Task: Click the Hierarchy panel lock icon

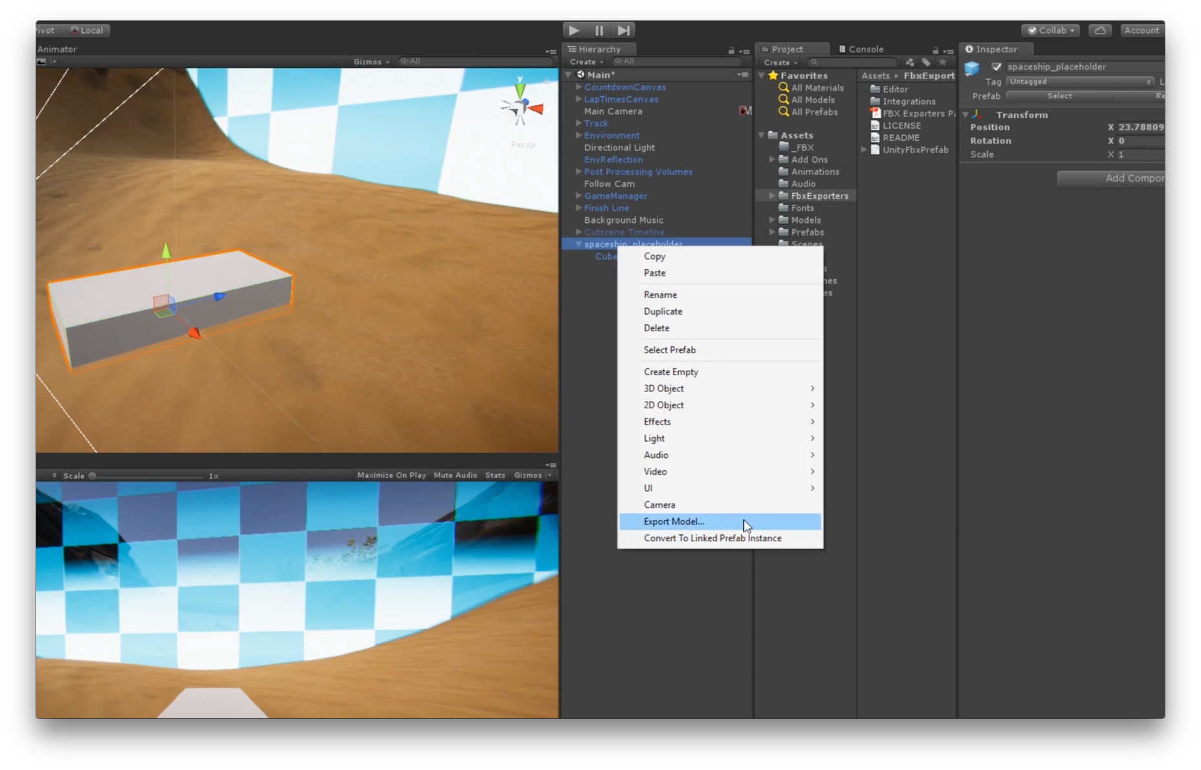Action: coord(731,50)
